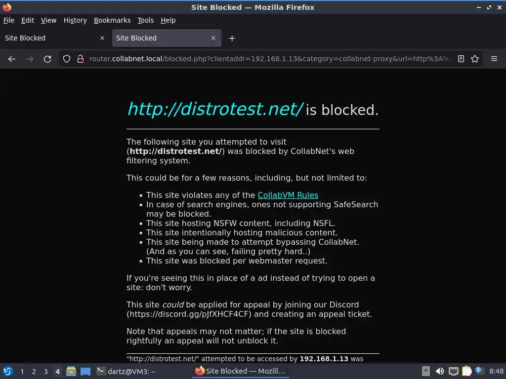Viewport: 506px width, 379px height.
Task: Open the Tools menu
Action: point(146,20)
